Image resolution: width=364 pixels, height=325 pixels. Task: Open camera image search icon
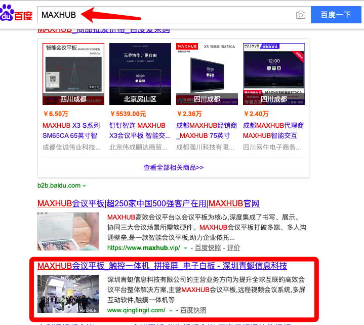point(301,15)
